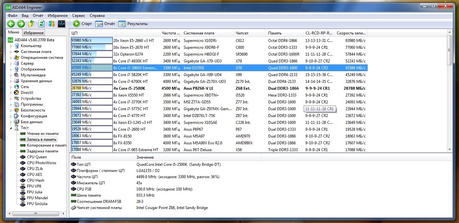459x223 pixels.
Task: Open the Файл menu
Action: [x=13, y=15]
